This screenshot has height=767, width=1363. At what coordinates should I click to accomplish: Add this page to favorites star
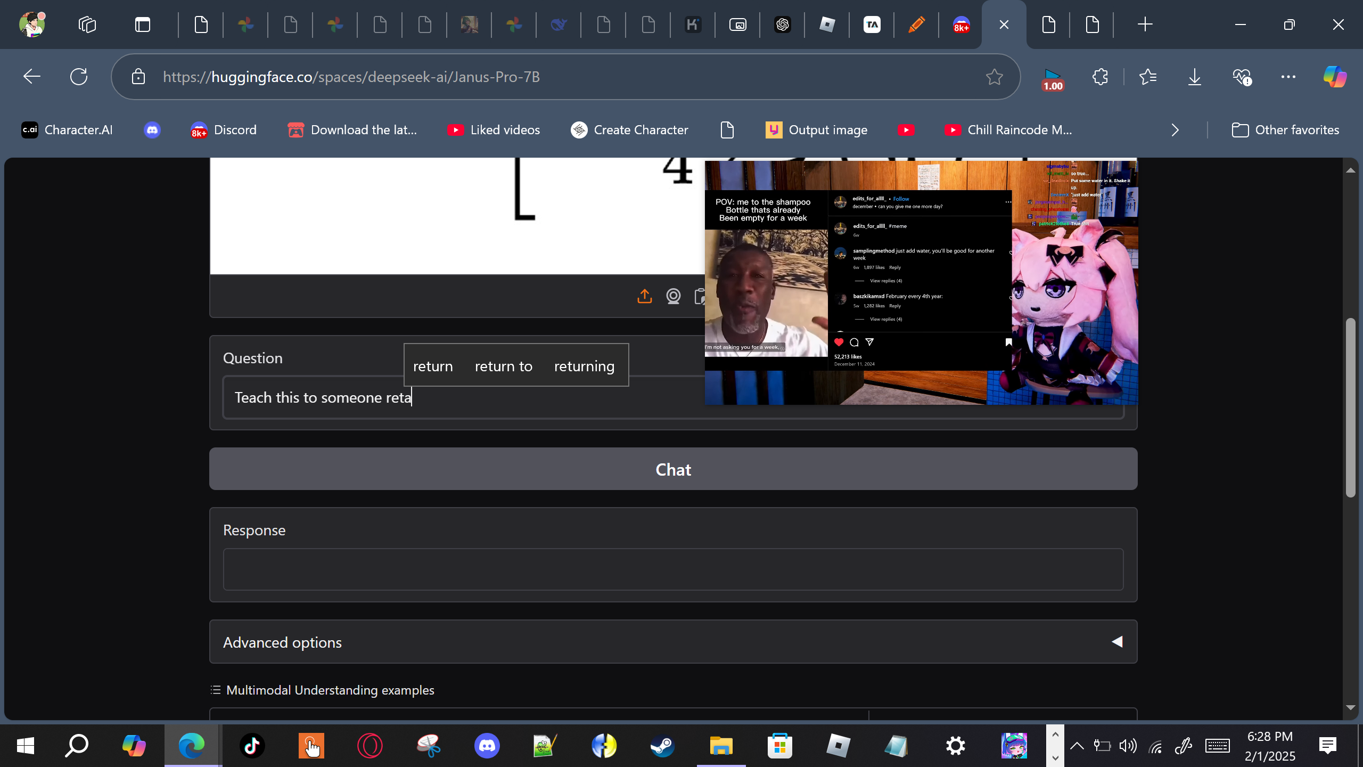click(x=994, y=77)
